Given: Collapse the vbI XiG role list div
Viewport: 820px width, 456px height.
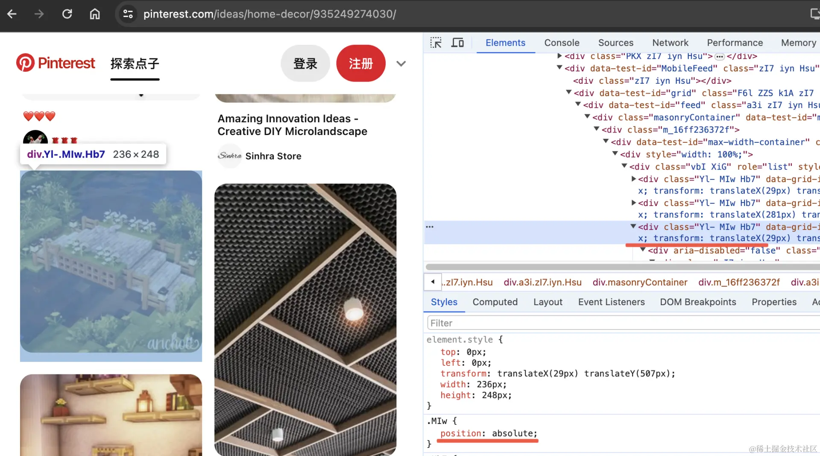Looking at the screenshot, I should 624,166.
